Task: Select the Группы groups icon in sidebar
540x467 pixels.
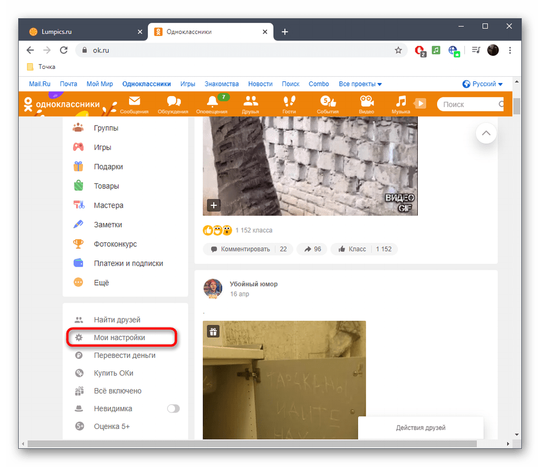Action: click(x=80, y=127)
